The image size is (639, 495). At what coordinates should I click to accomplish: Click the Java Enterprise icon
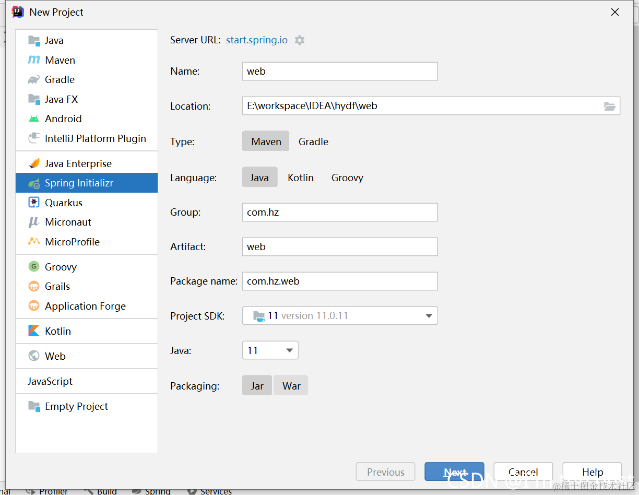tap(34, 163)
